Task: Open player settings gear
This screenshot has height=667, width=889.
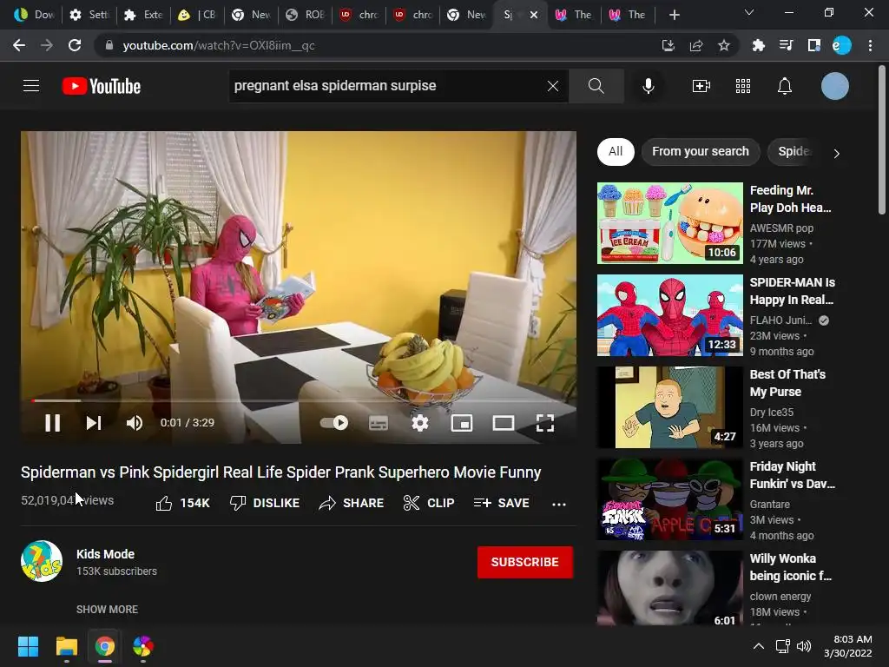Action: click(420, 423)
